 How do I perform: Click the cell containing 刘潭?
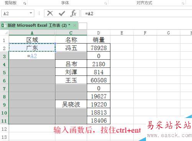pos(71,72)
